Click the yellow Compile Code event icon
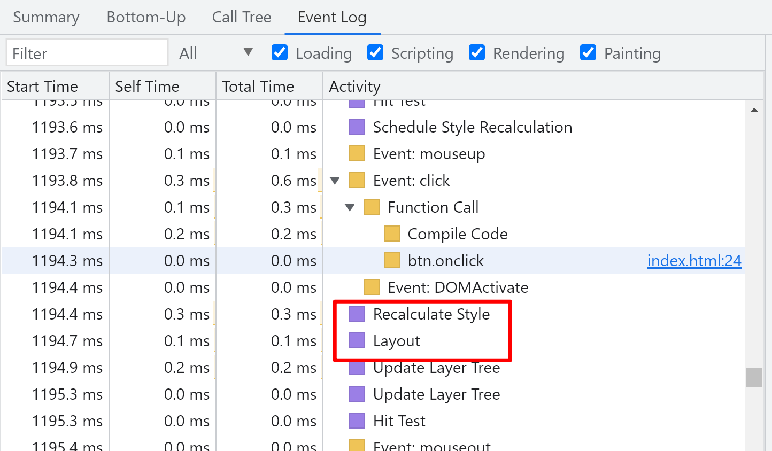 point(391,234)
